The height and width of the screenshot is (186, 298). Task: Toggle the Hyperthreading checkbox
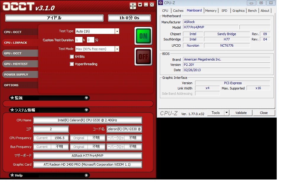click(72, 64)
